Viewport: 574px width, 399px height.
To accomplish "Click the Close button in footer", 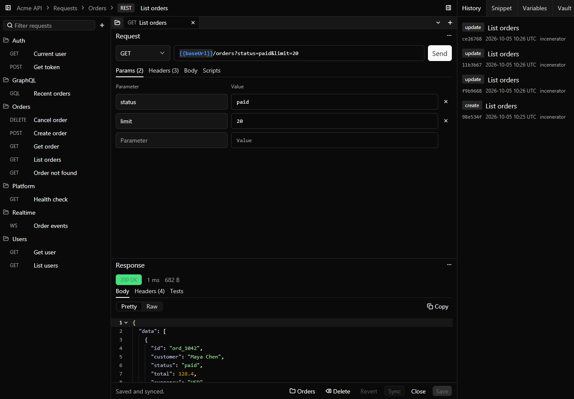I will click(419, 391).
